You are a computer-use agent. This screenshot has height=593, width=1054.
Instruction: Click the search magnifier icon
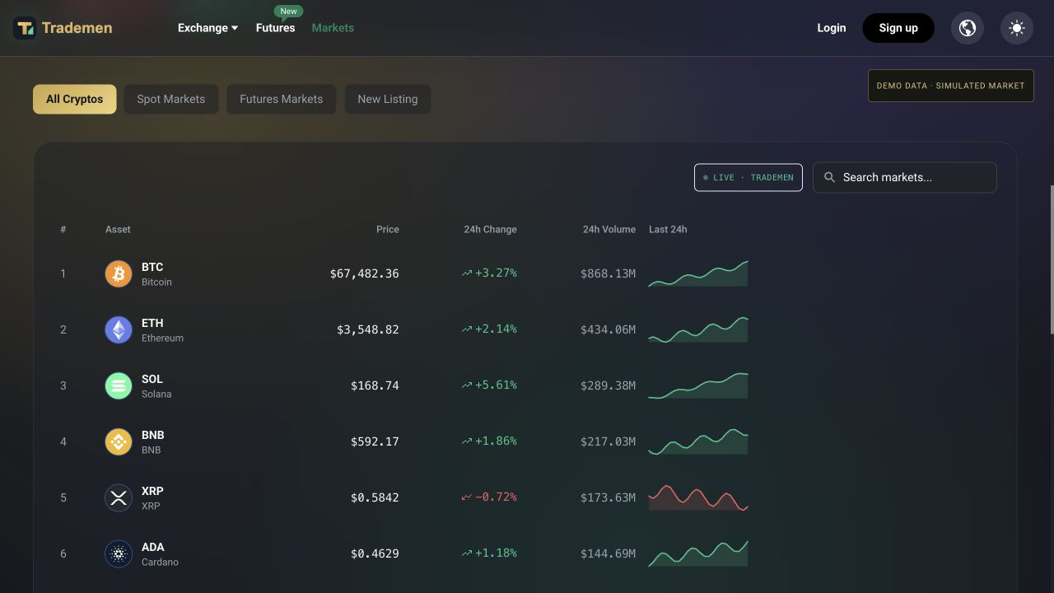point(829,177)
